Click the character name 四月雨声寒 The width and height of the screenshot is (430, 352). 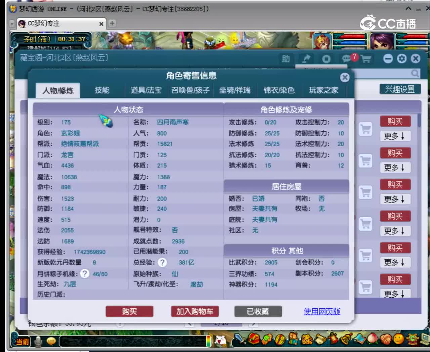pyautogui.click(x=173, y=122)
